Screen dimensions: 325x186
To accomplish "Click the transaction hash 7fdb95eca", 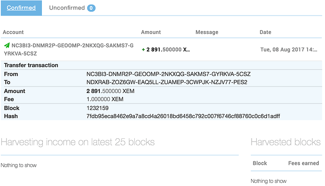I will coord(183,116).
